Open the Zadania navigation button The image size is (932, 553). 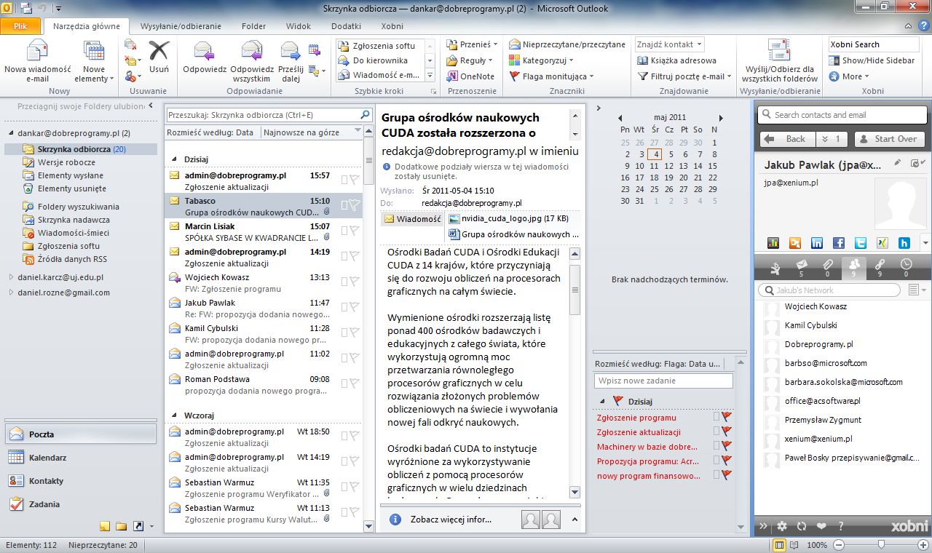click(x=80, y=504)
